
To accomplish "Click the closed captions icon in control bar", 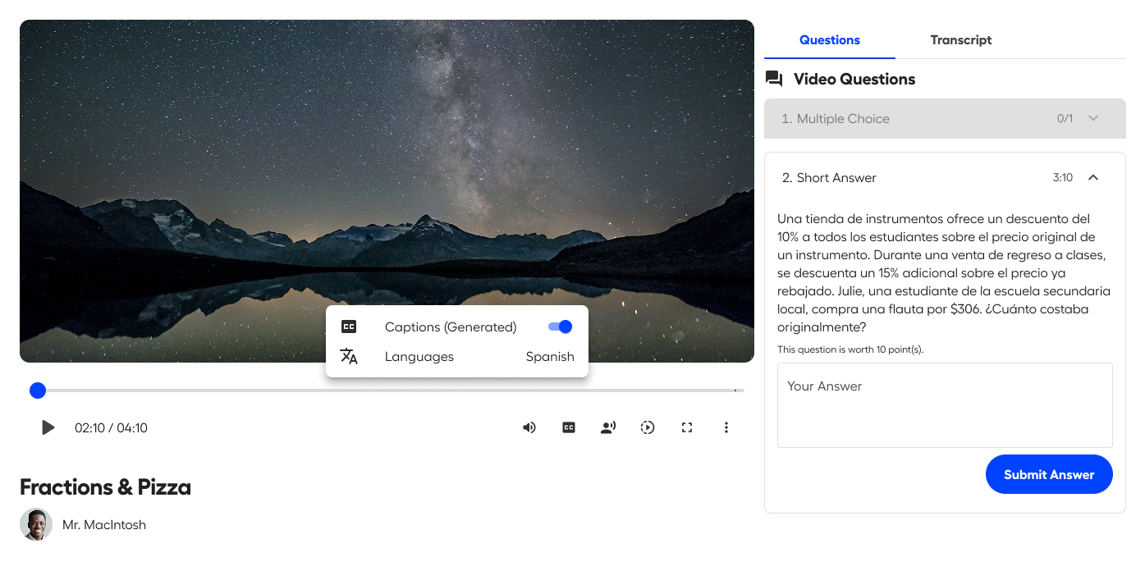I will (x=569, y=427).
